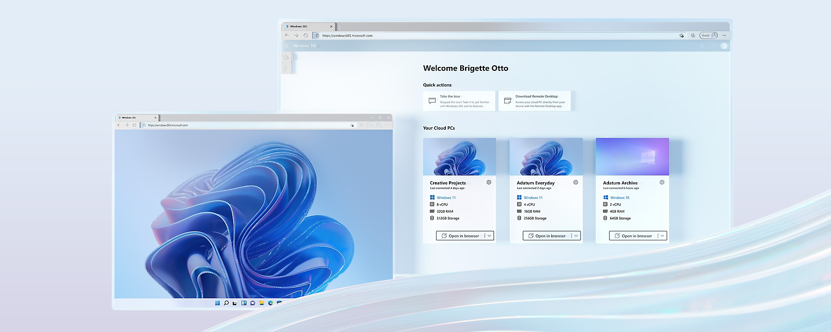Go forward in the large browser window

pos(296,35)
